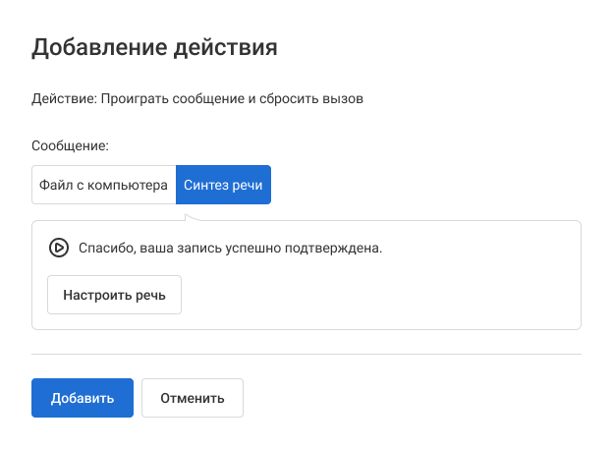The height and width of the screenshot is (449, 613).
Task: Open speech settings via Настроить речь
Action: pyautogui.click(x=114, y=294)
